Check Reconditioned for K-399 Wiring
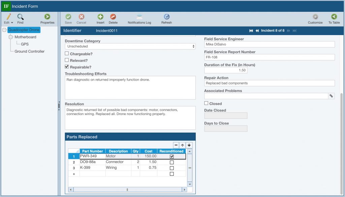 172,168
